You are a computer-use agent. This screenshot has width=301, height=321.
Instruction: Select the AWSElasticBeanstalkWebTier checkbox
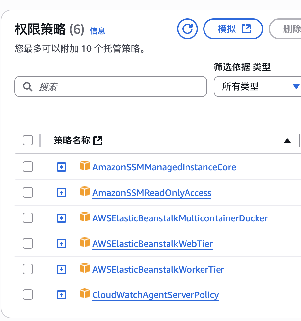pos(28,243)
